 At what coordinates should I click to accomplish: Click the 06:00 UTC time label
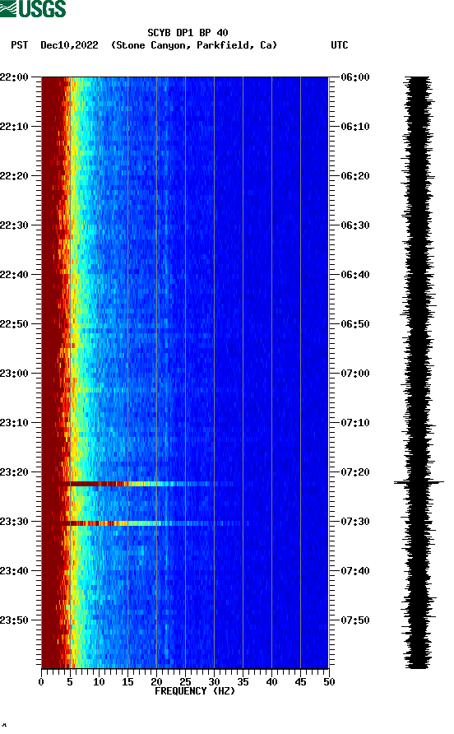coord(355,77)
